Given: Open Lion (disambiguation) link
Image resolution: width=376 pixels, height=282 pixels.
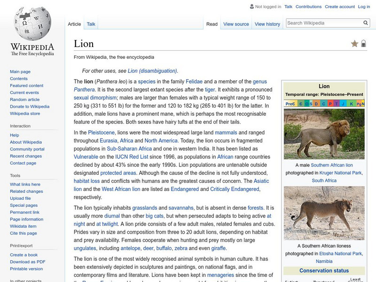Looking at the screenshot, I should (x=153, y=71).
